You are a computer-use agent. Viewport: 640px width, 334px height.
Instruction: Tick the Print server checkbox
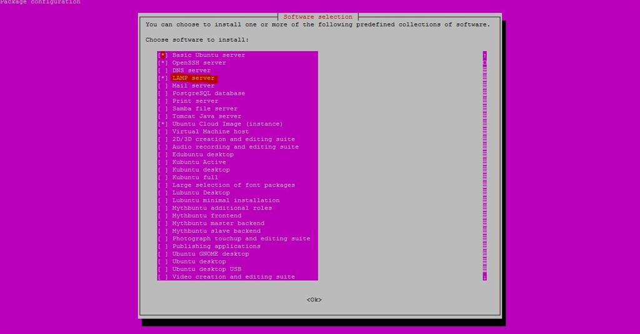click(163, 101)
